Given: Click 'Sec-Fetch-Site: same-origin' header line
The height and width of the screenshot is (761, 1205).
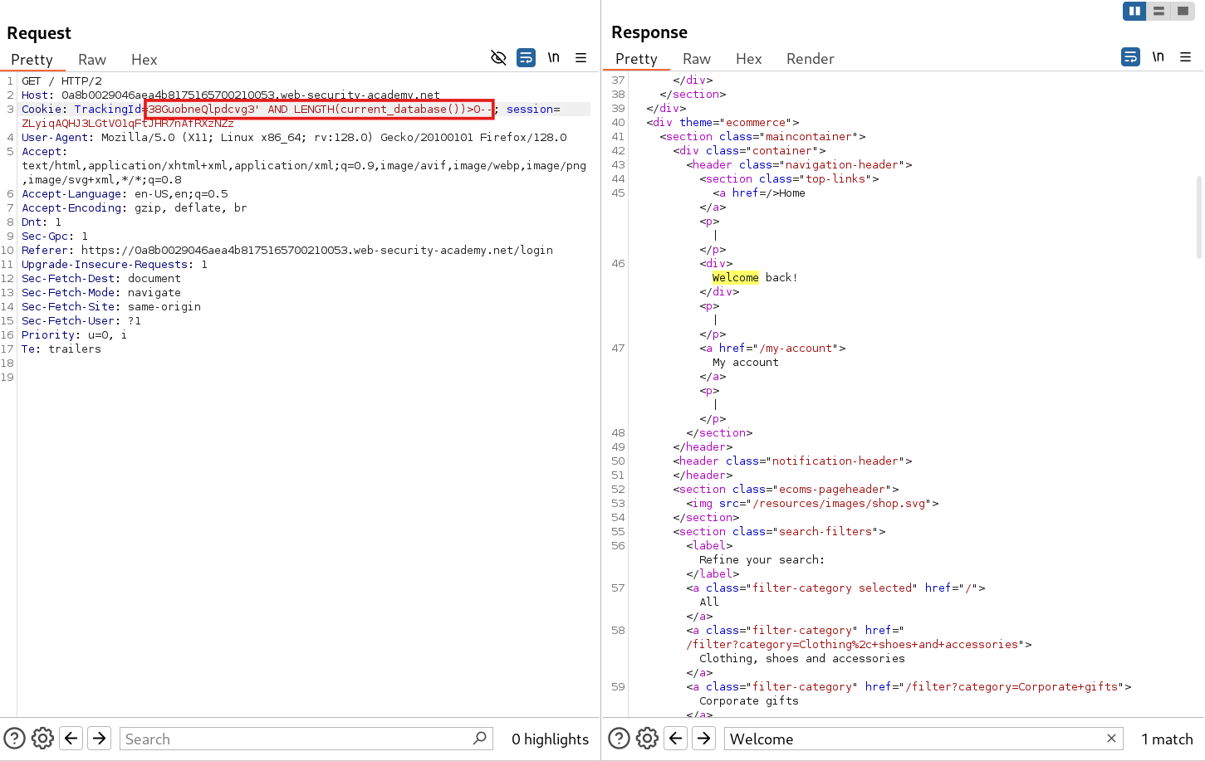Looking at the screenshot, I should [x=111, y=306].
